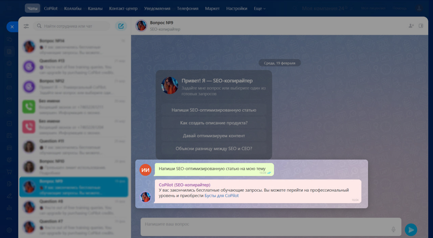Open the pen signature icon in left sidebar
The width and height of the screenshot is (433, 238).
tap(9, 196)
